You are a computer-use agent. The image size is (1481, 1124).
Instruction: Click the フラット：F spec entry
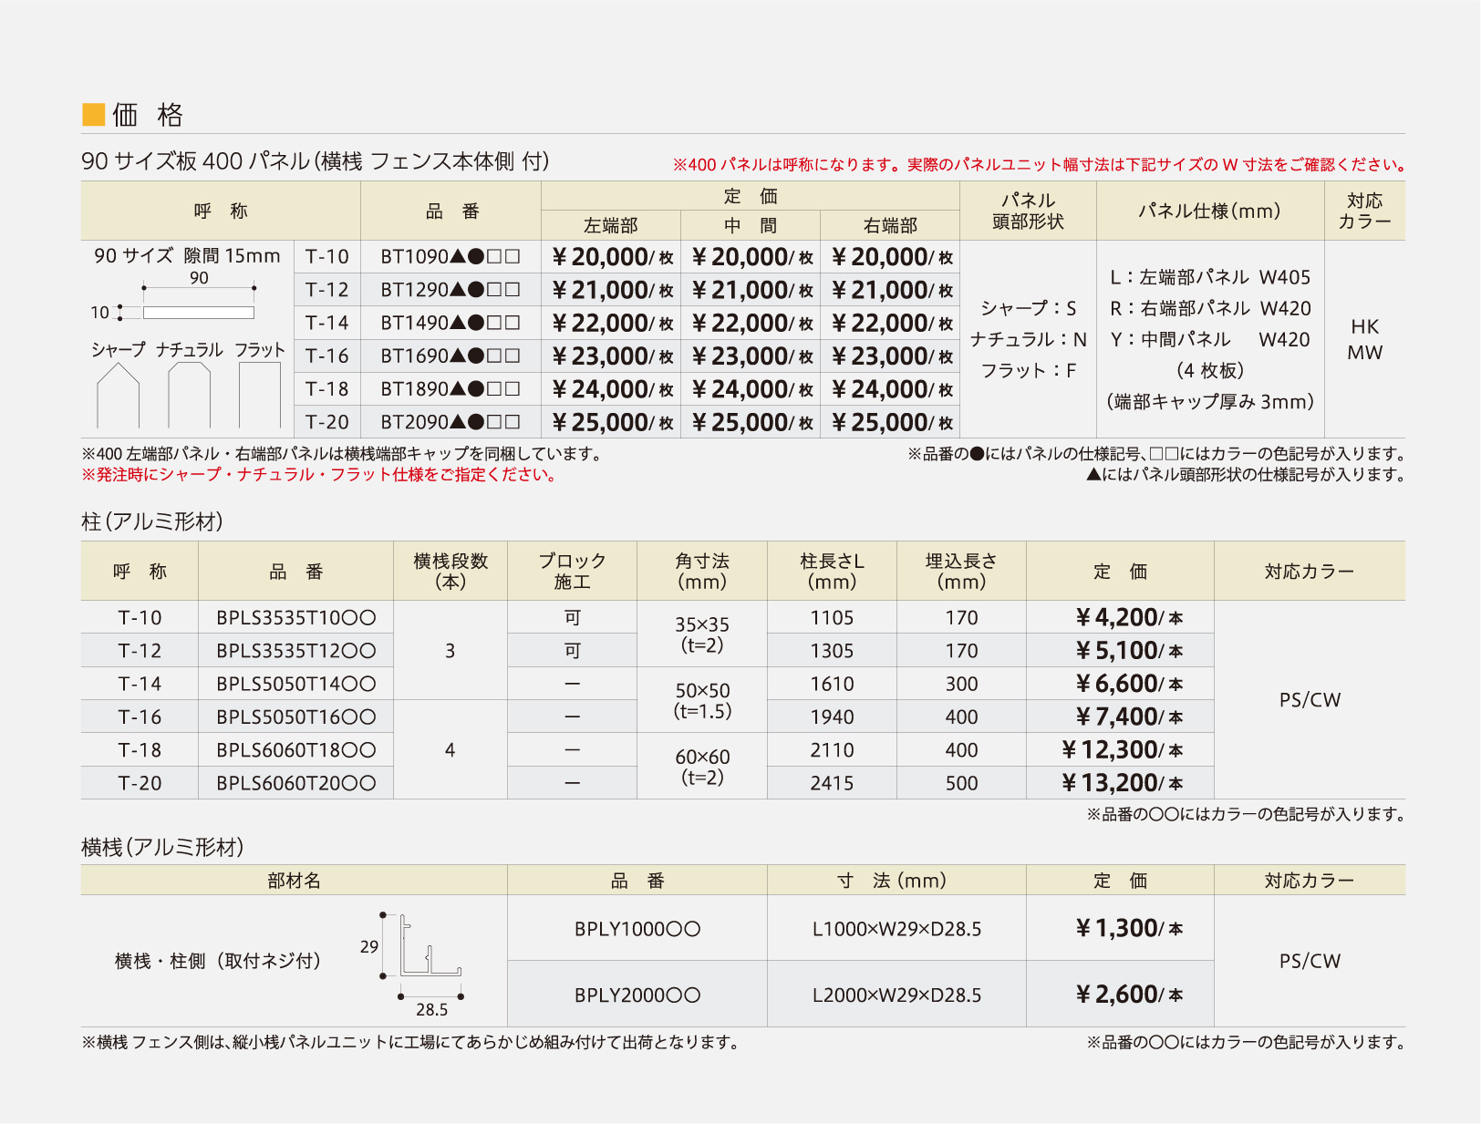[x=1028, y=370]
